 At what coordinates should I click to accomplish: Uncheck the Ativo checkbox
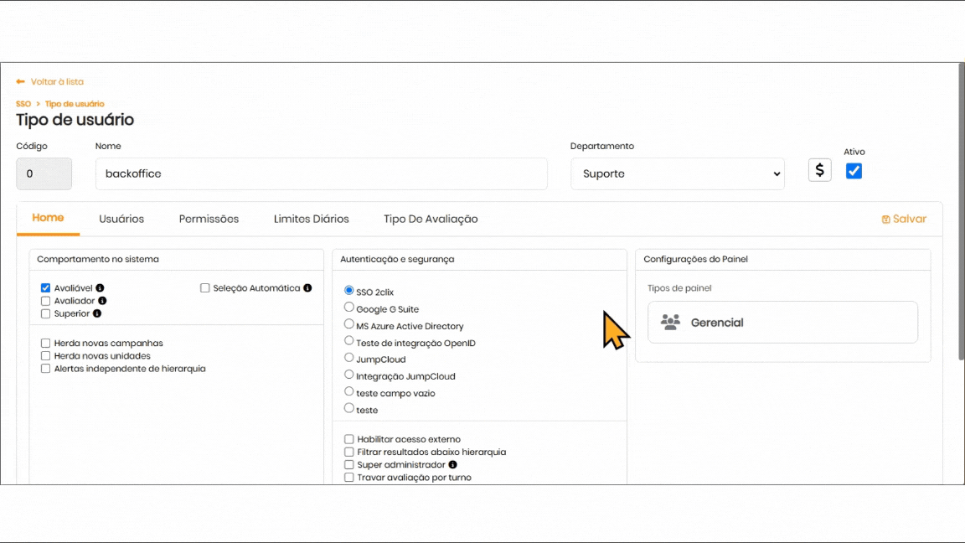click(854, 171)
